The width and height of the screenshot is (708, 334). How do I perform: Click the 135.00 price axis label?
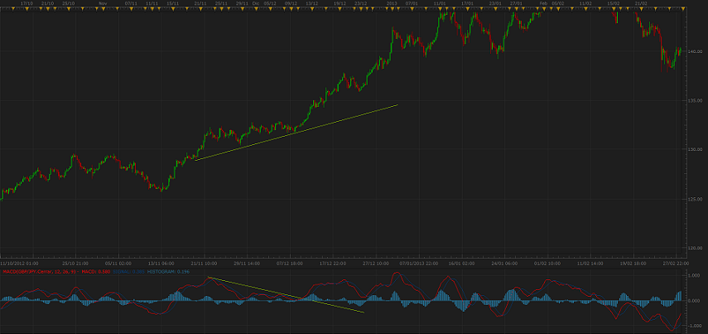[694, 100]
